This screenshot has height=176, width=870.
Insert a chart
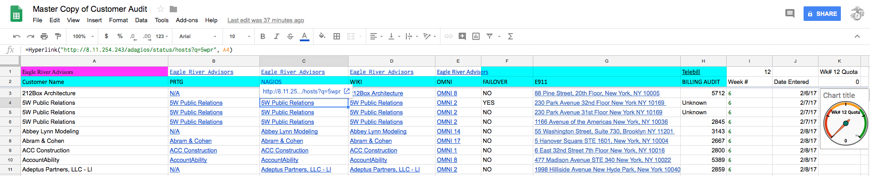(476, 36)
